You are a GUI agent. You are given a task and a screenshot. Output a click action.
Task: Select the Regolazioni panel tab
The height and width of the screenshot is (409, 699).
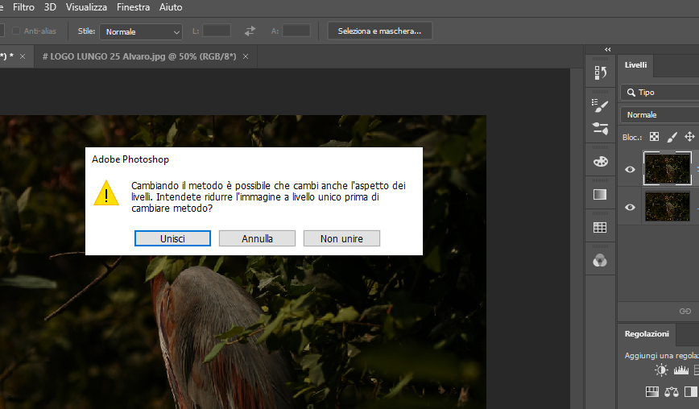click(647, 334)
